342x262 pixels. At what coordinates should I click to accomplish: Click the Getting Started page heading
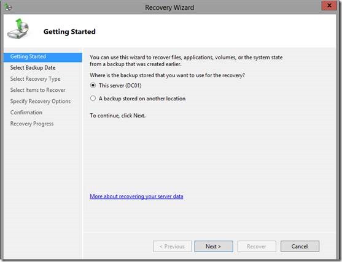[x=69, y=32]
